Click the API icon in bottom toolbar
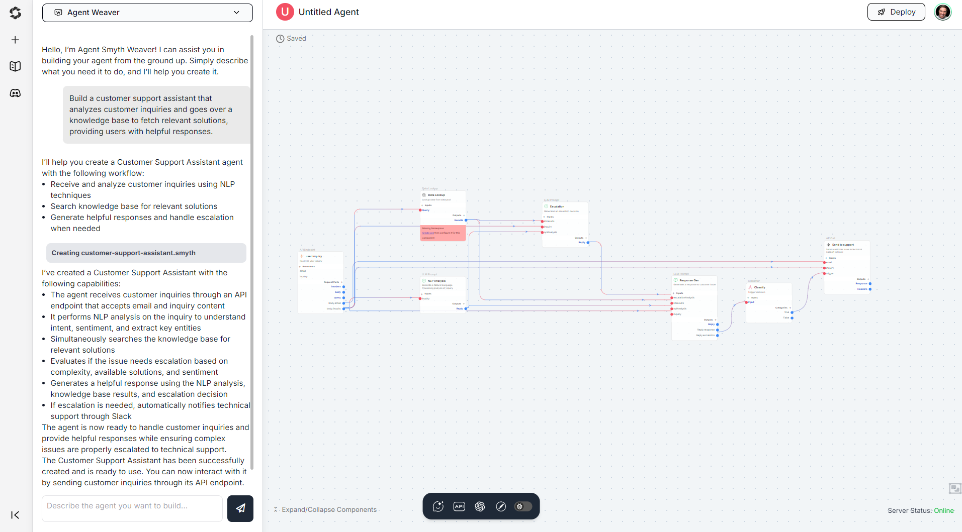 click(x=459, y=506)
